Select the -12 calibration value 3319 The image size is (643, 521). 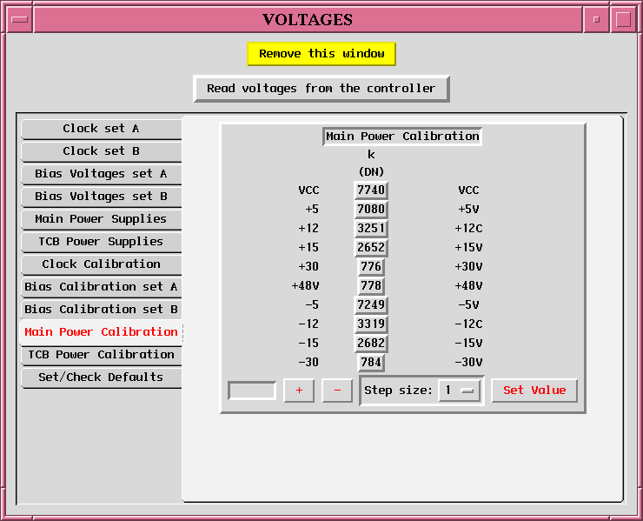(x=371, y=324)
